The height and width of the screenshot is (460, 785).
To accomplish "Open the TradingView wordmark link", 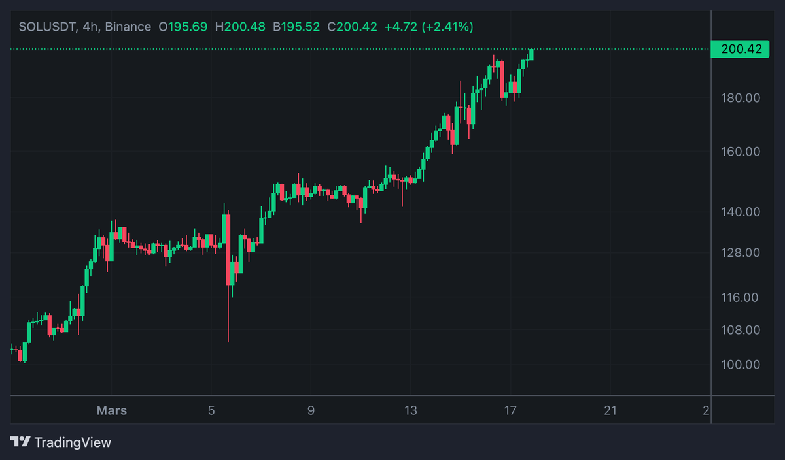I will pos(73,442).
